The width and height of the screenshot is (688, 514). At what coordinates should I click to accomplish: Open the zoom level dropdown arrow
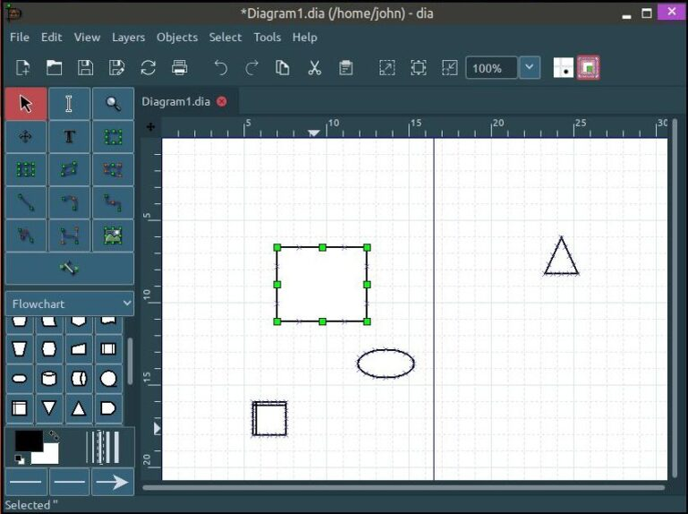pyautogui.click(x=530, y=68)
